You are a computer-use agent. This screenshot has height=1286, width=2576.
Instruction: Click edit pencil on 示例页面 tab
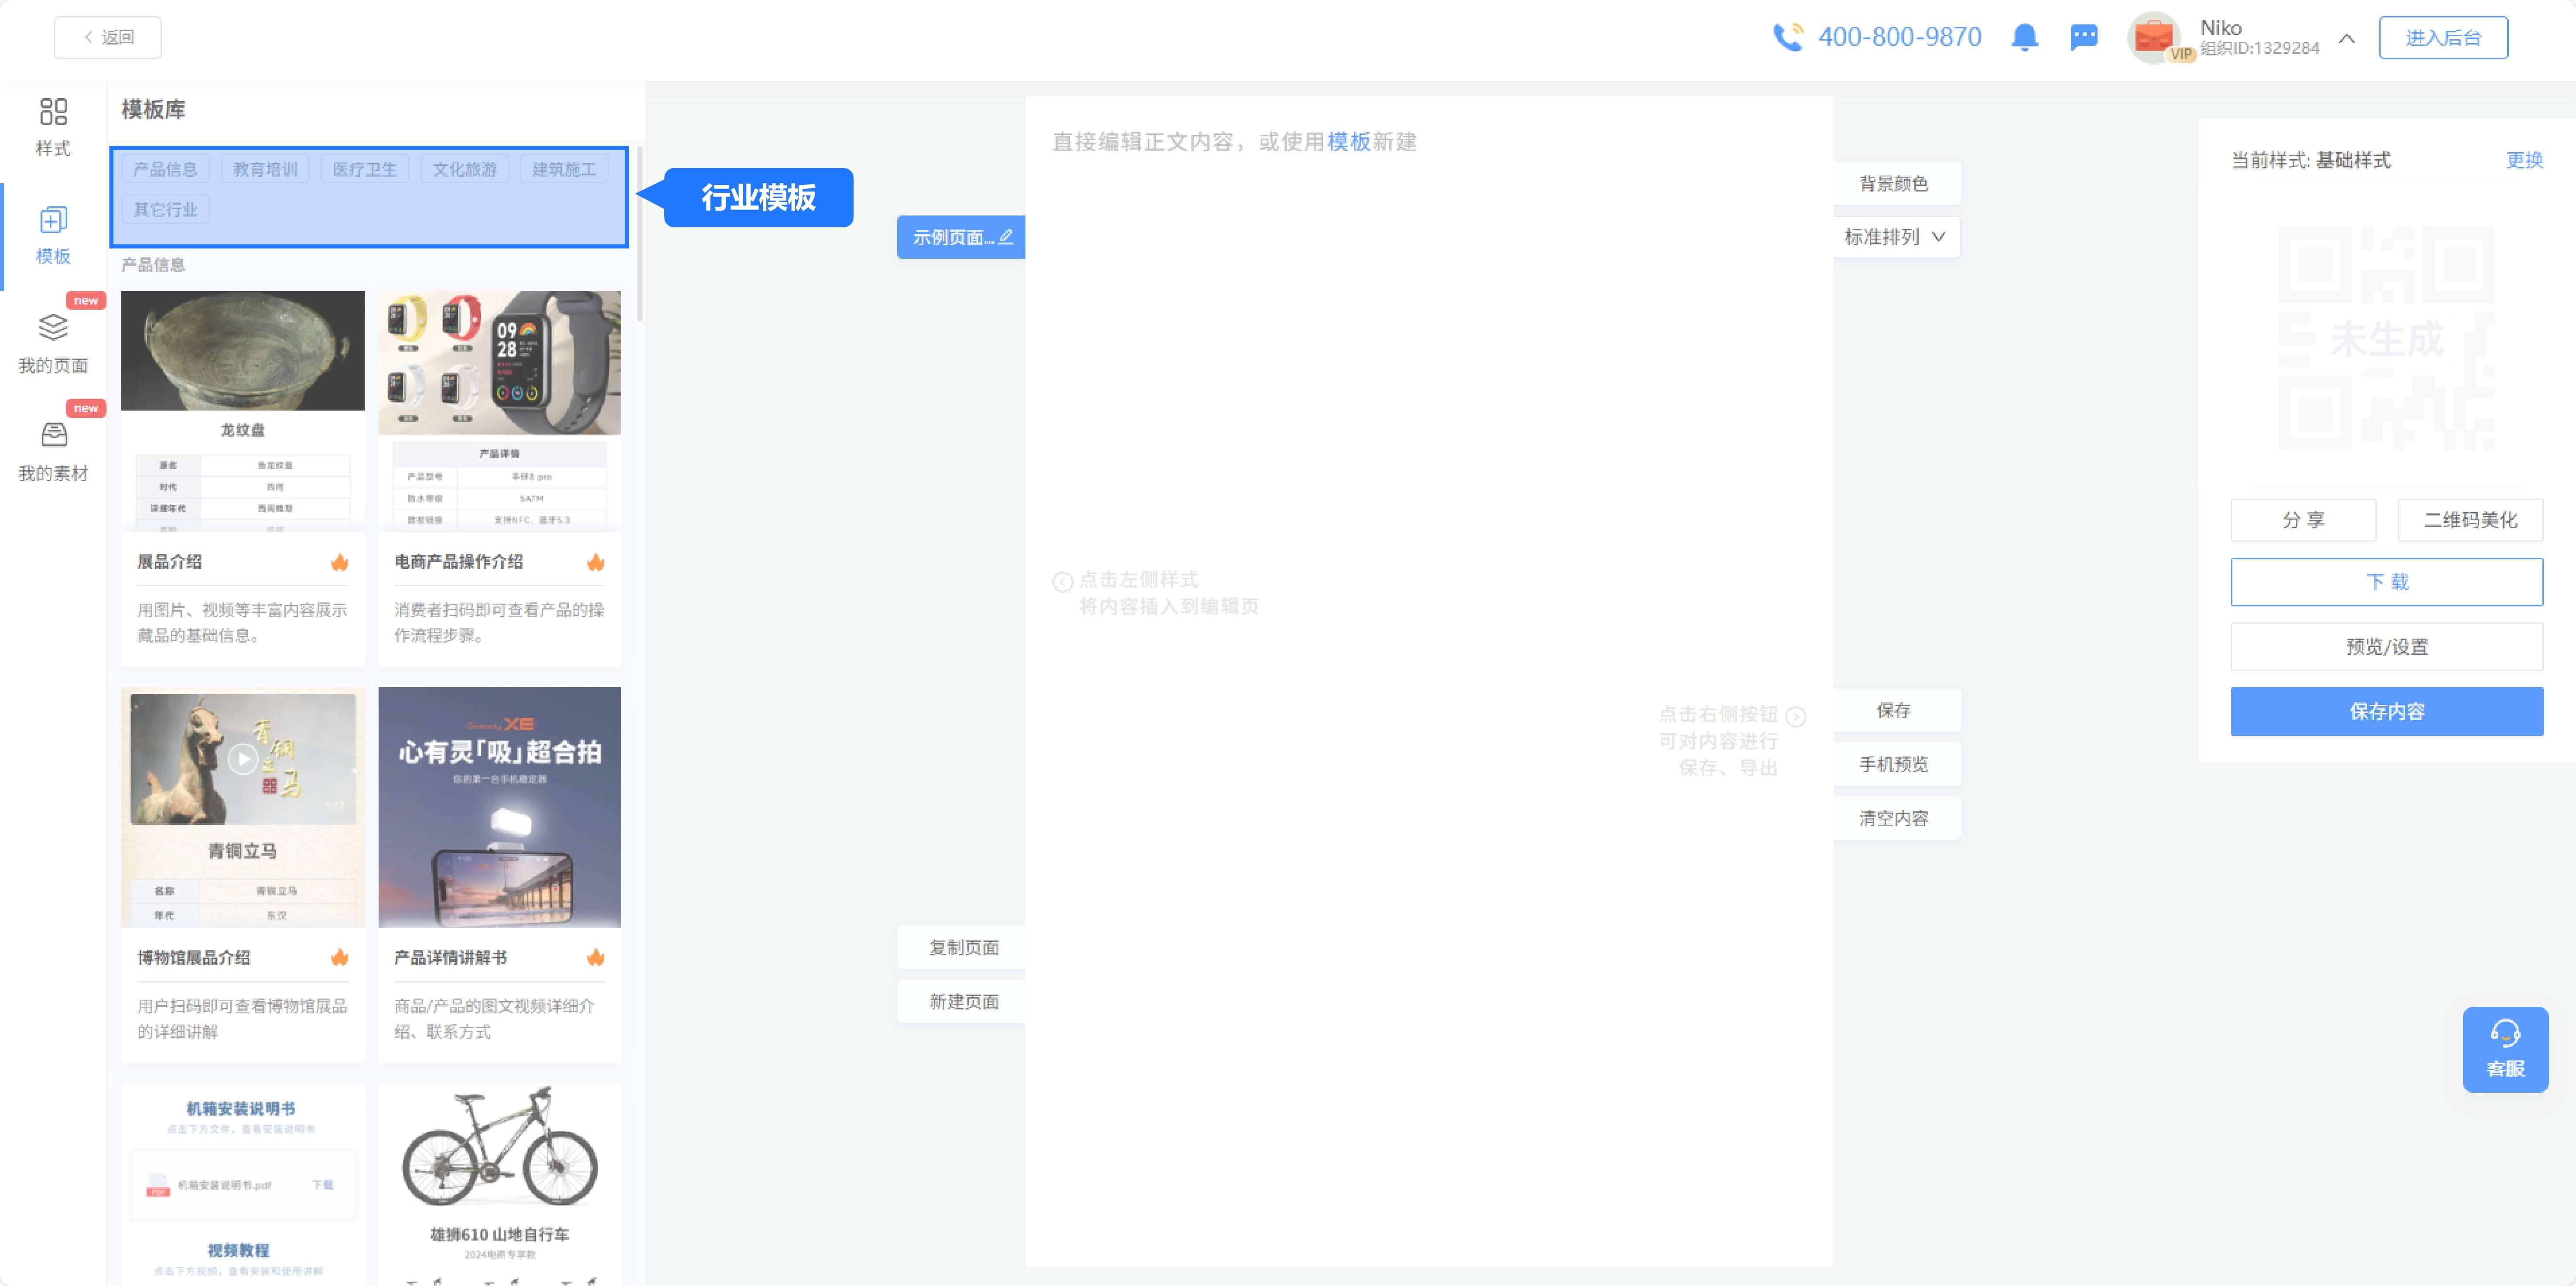(1006, 237)
